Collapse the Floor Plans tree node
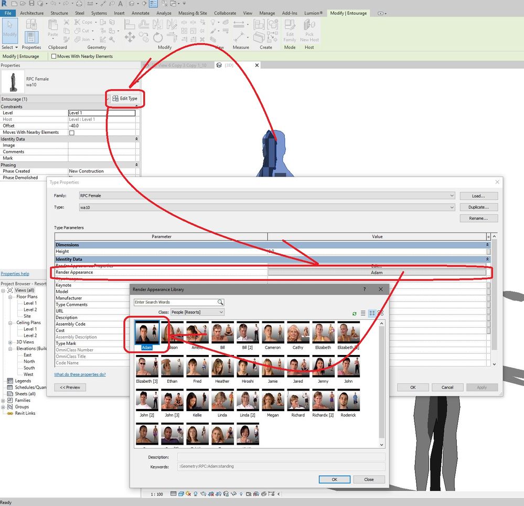Viewport: 524px width, 506px height. pos(10,297)
